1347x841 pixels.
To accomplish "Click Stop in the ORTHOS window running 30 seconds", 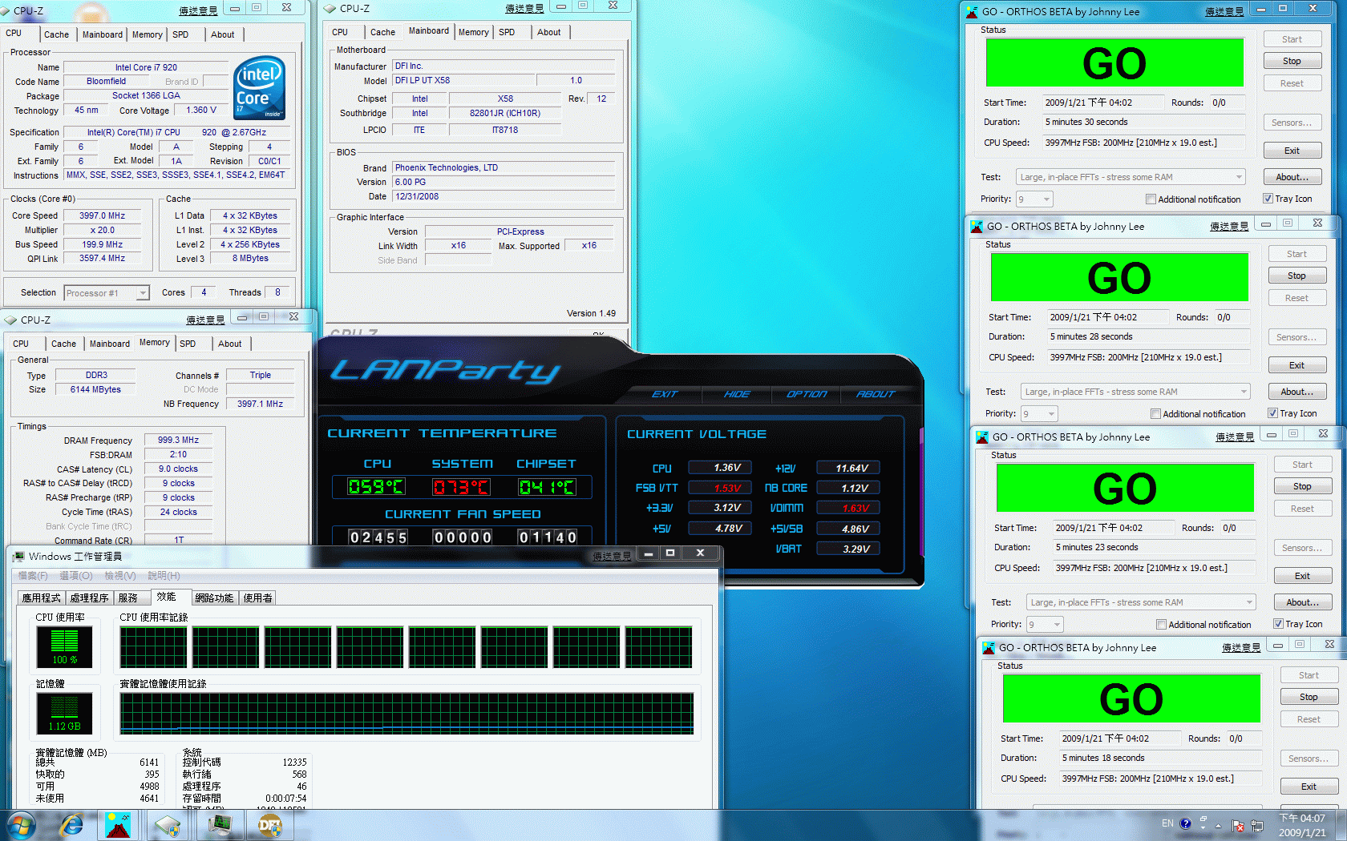I will point(1292,61).
